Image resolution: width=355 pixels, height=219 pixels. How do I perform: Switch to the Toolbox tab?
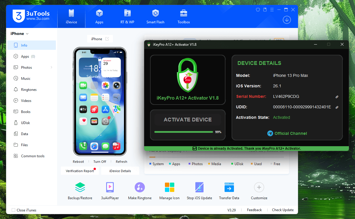click(x=184, y=17)
